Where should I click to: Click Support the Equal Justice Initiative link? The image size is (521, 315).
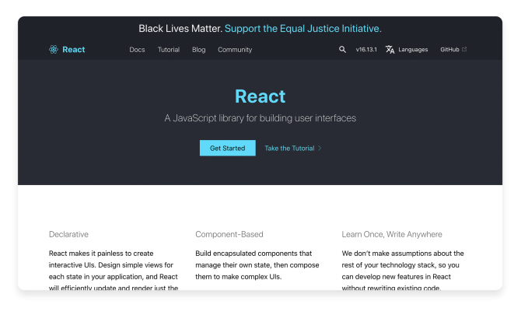tap(303, 29)
